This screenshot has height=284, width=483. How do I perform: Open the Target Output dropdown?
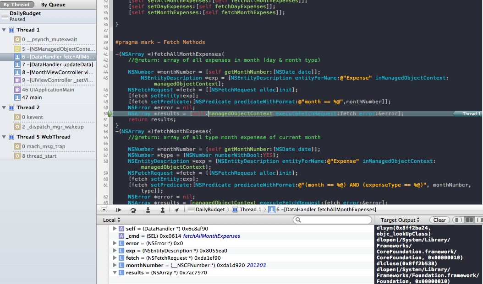(400, 220)
